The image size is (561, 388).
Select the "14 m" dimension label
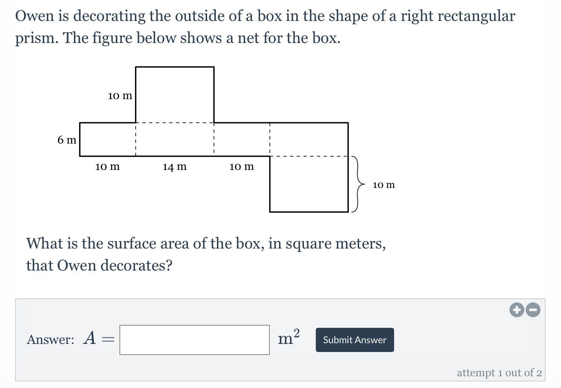(175, 167)
